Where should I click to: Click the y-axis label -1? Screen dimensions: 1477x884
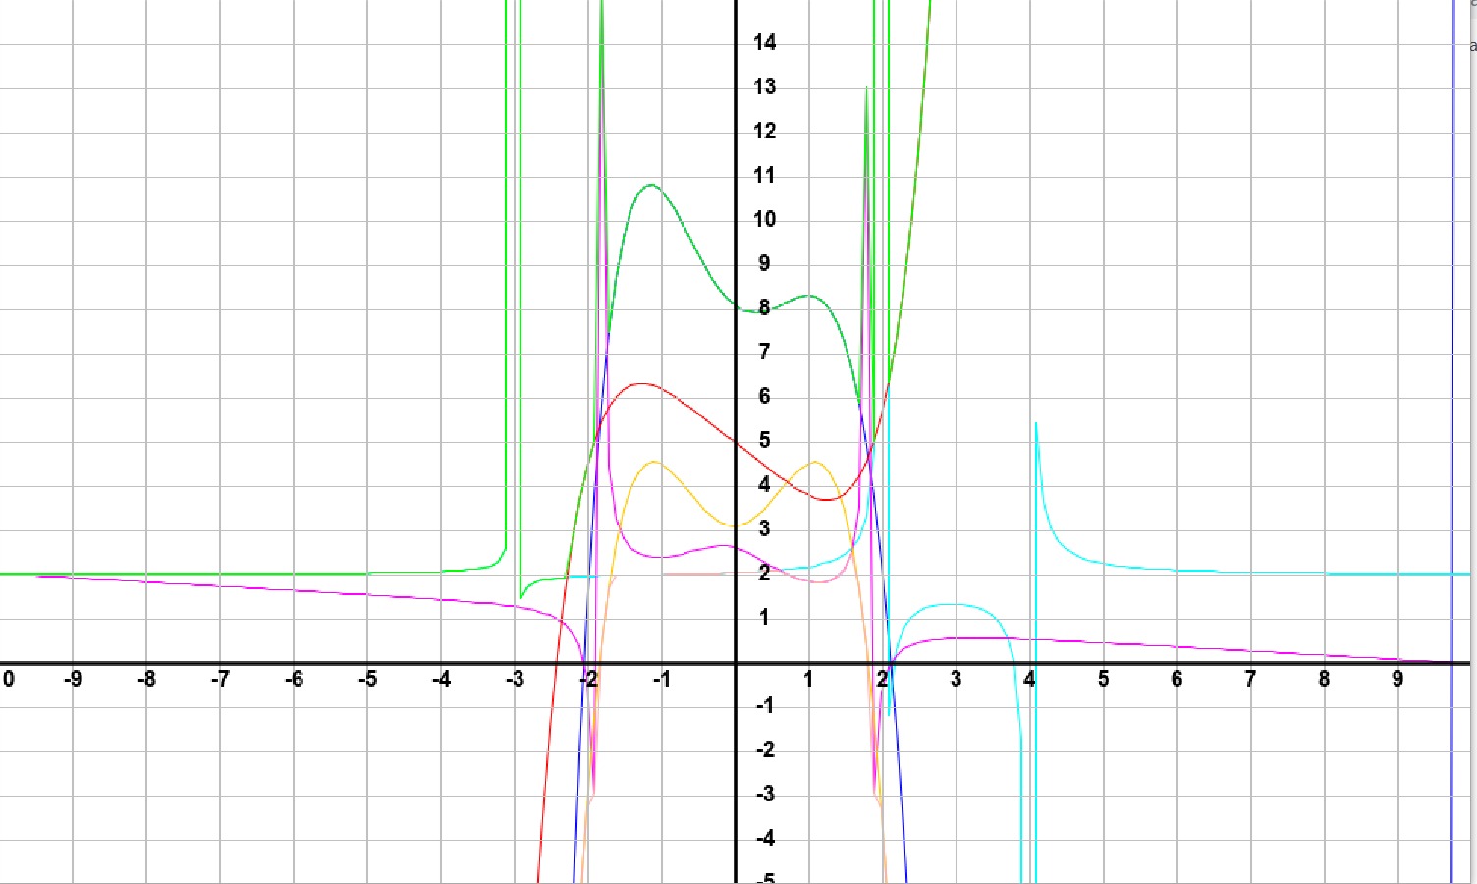pos(764,705)
